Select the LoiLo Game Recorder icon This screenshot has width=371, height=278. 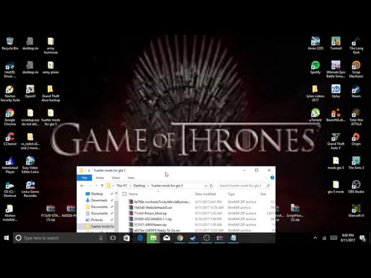pos(30,189)
